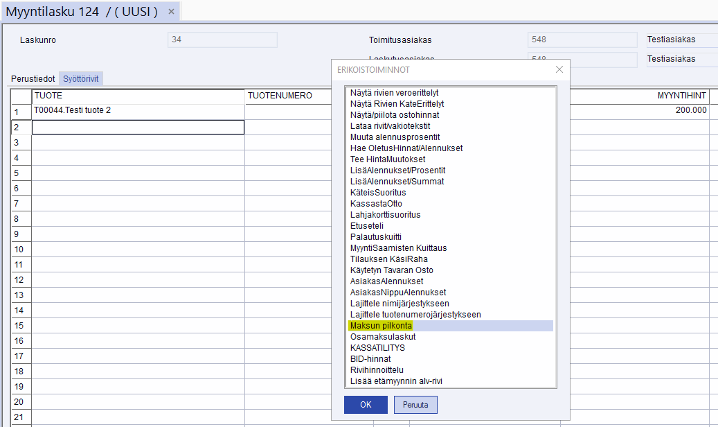The width and height of the screenshot is (718, 427).
Task: Pick KäteisSuoritus from special functions
Action: tap(378, 193)
